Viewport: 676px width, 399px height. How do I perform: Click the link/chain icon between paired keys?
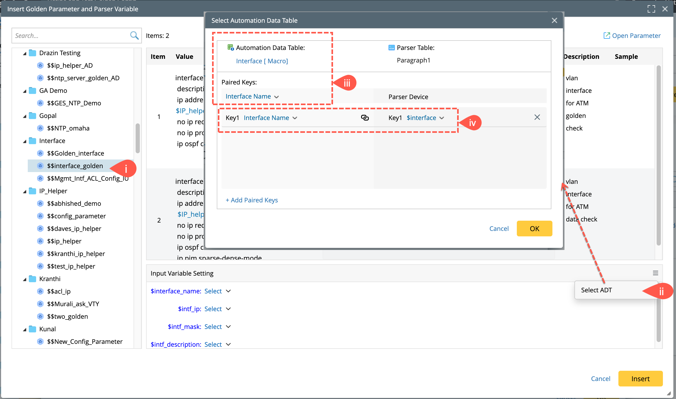[x=365, y=118]
